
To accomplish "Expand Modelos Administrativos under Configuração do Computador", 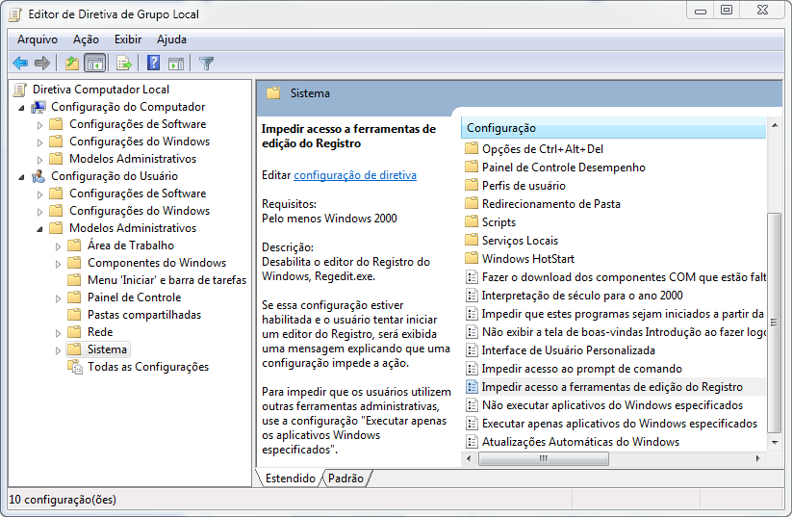I will tap(39, 160).
